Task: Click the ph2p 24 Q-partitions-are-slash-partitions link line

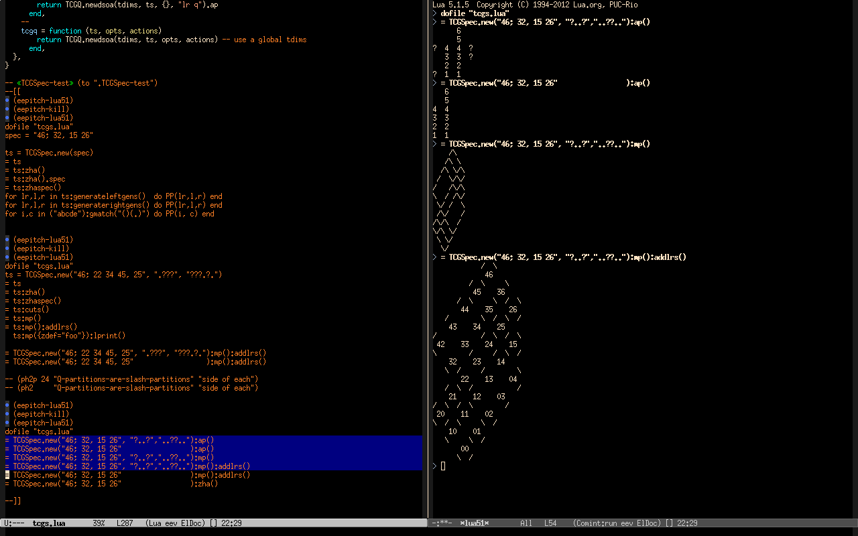Action: click(x=131, y=379)
